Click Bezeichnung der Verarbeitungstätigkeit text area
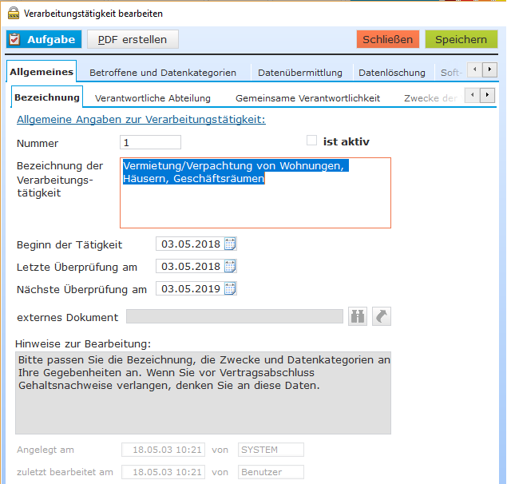The height and width of the screenshot is (484, 507). coord(255,192)
